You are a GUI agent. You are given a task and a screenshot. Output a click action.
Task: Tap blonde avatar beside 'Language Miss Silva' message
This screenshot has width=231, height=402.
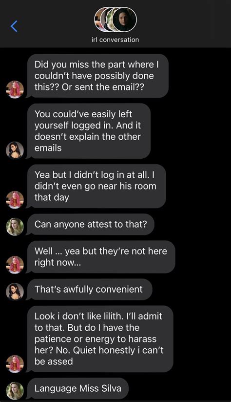15,391
